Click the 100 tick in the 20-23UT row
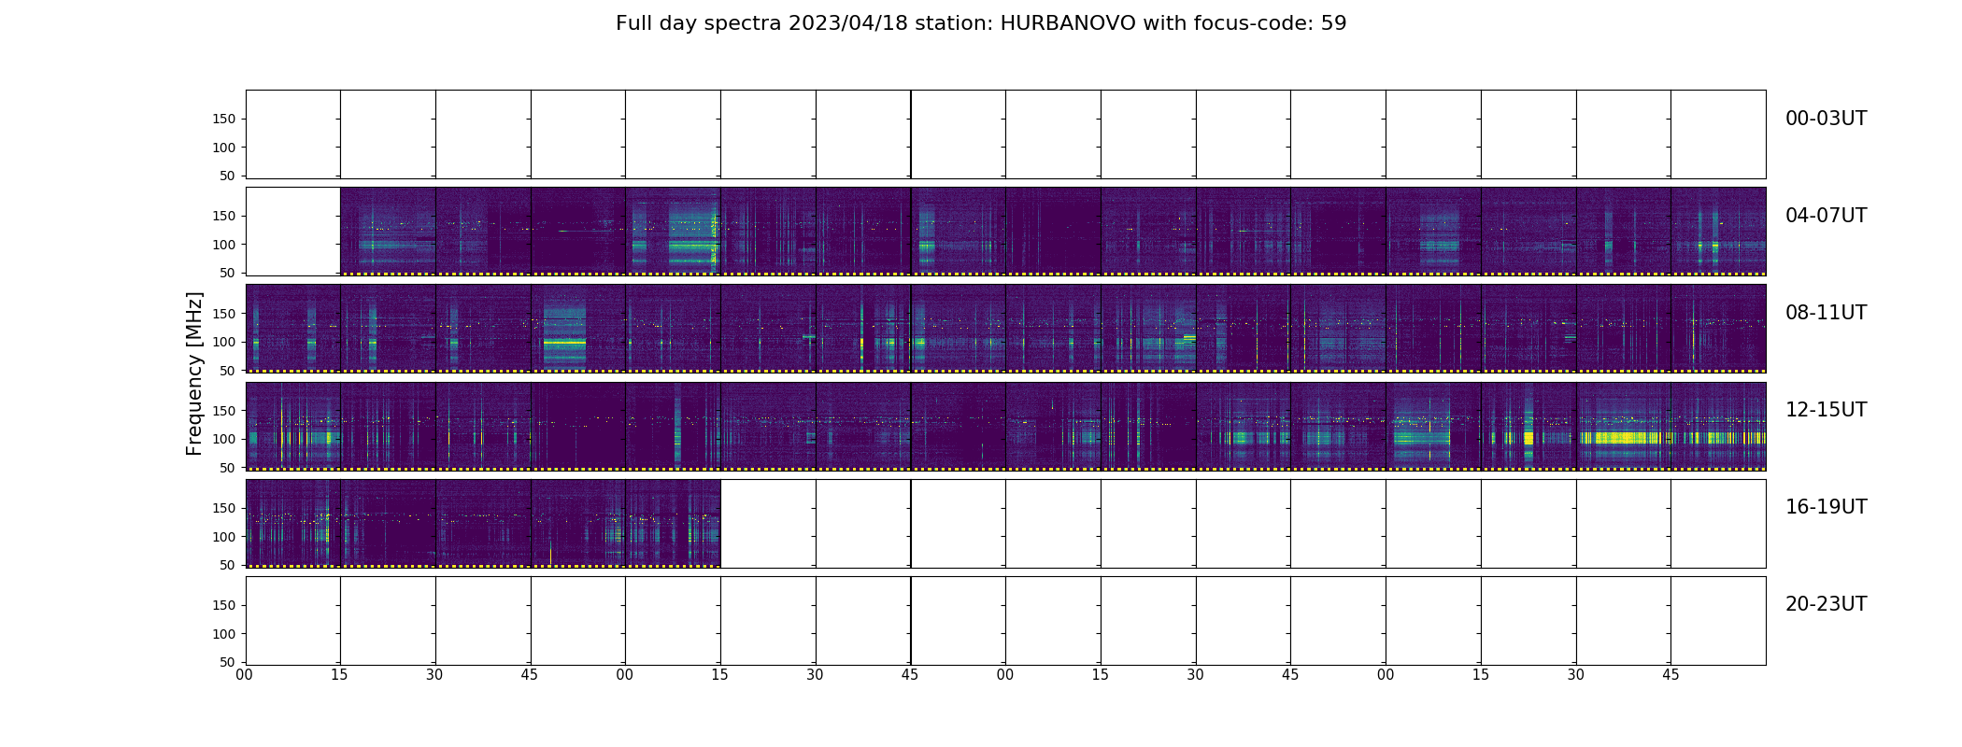Viewport: 1962px width, 747px height. [x=224, y=634]
